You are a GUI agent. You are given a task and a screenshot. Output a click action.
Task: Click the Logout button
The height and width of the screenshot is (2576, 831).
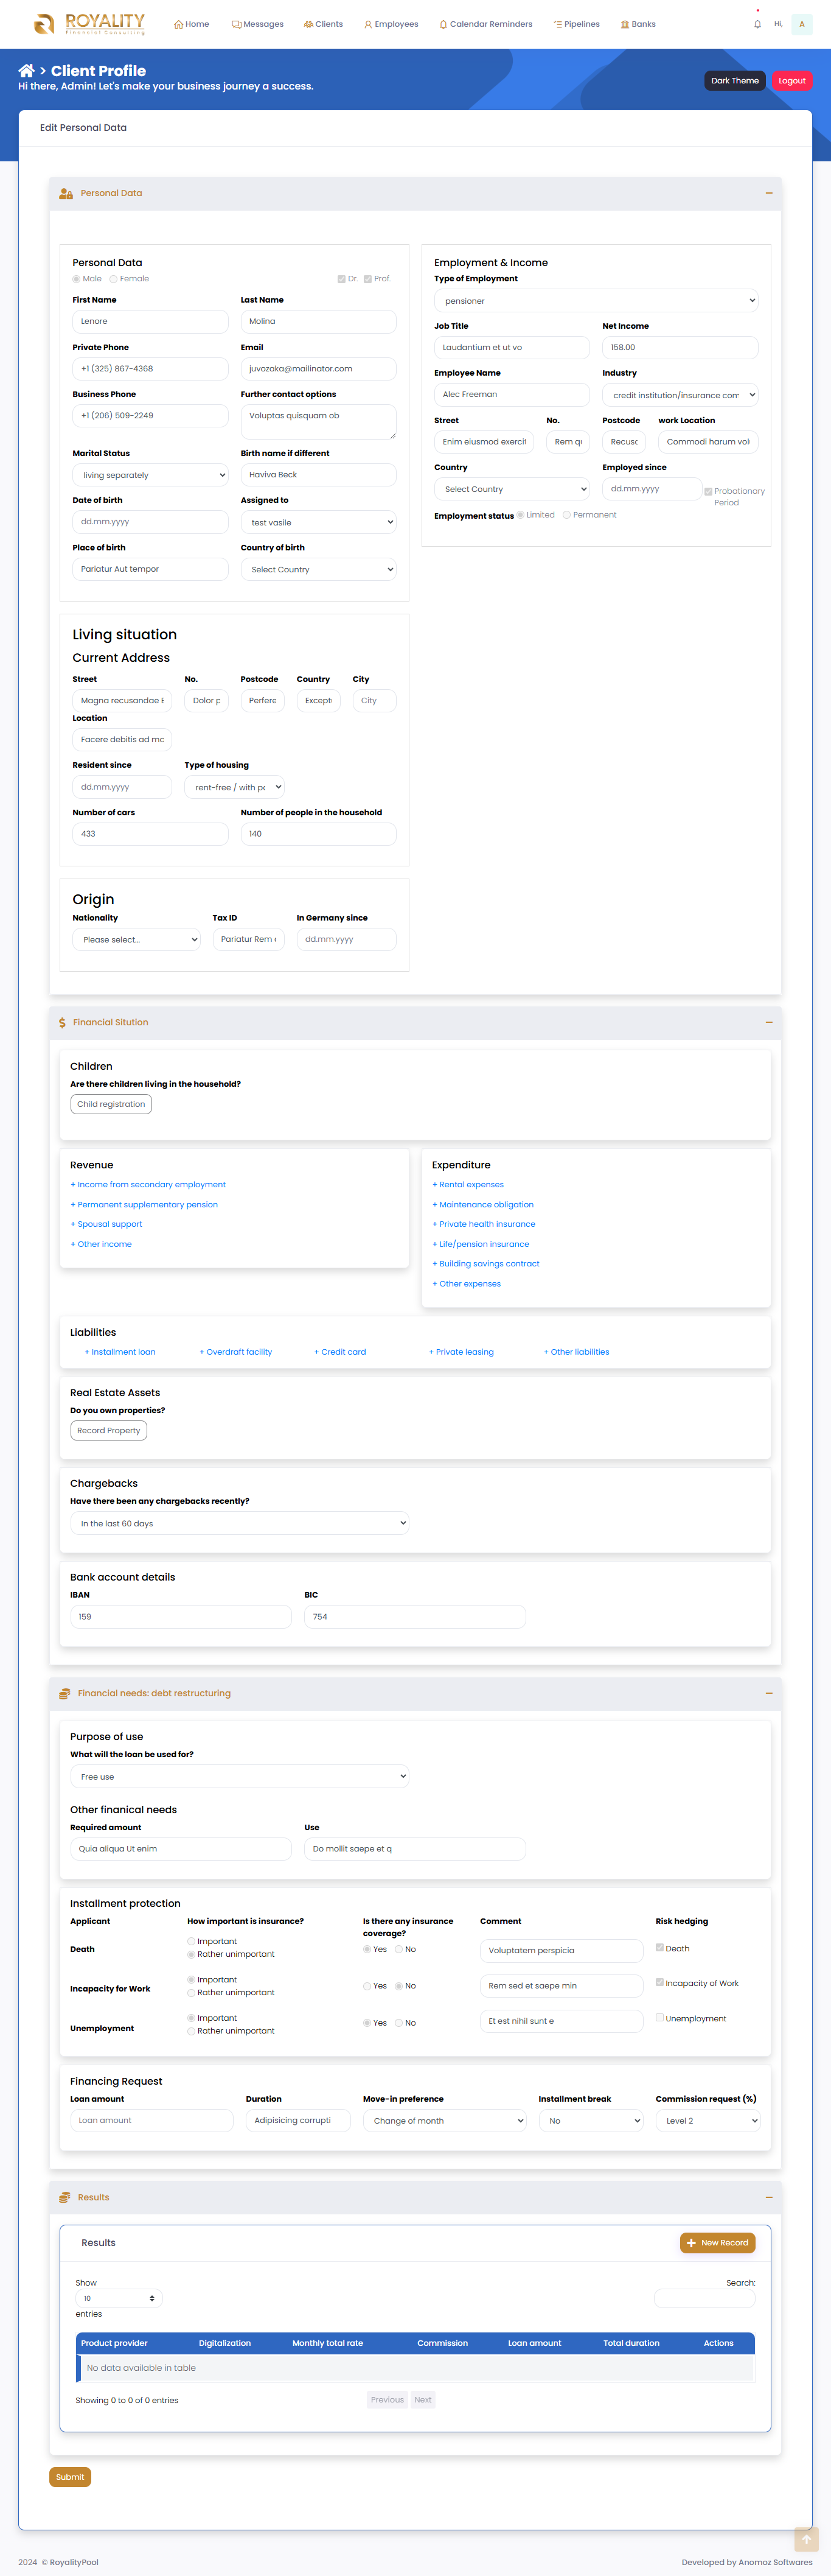[792, 81]
